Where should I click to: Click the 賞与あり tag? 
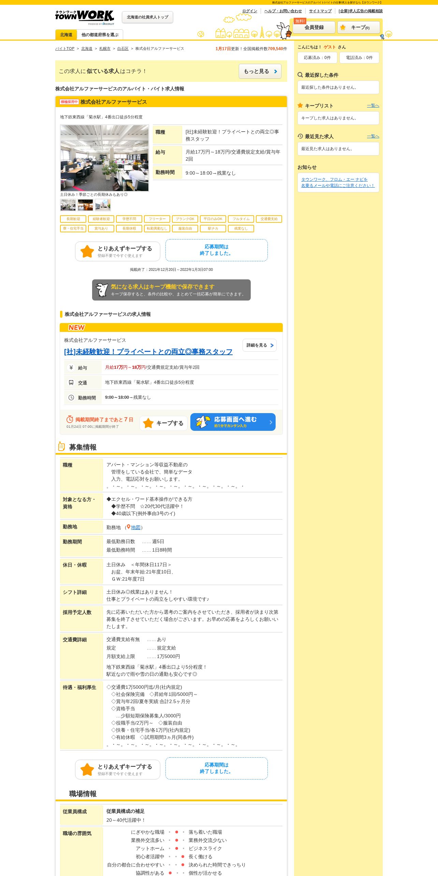[x=101, y=229]
